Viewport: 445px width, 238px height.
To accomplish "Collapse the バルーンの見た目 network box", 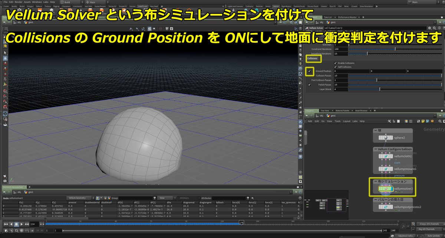I will click(x=375, y=199).
